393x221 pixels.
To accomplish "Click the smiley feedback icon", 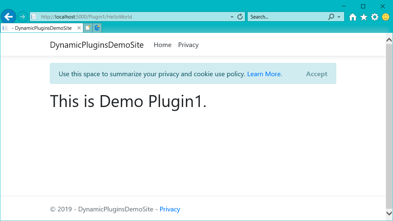I will pyautogui.click(x=386, y=17).
